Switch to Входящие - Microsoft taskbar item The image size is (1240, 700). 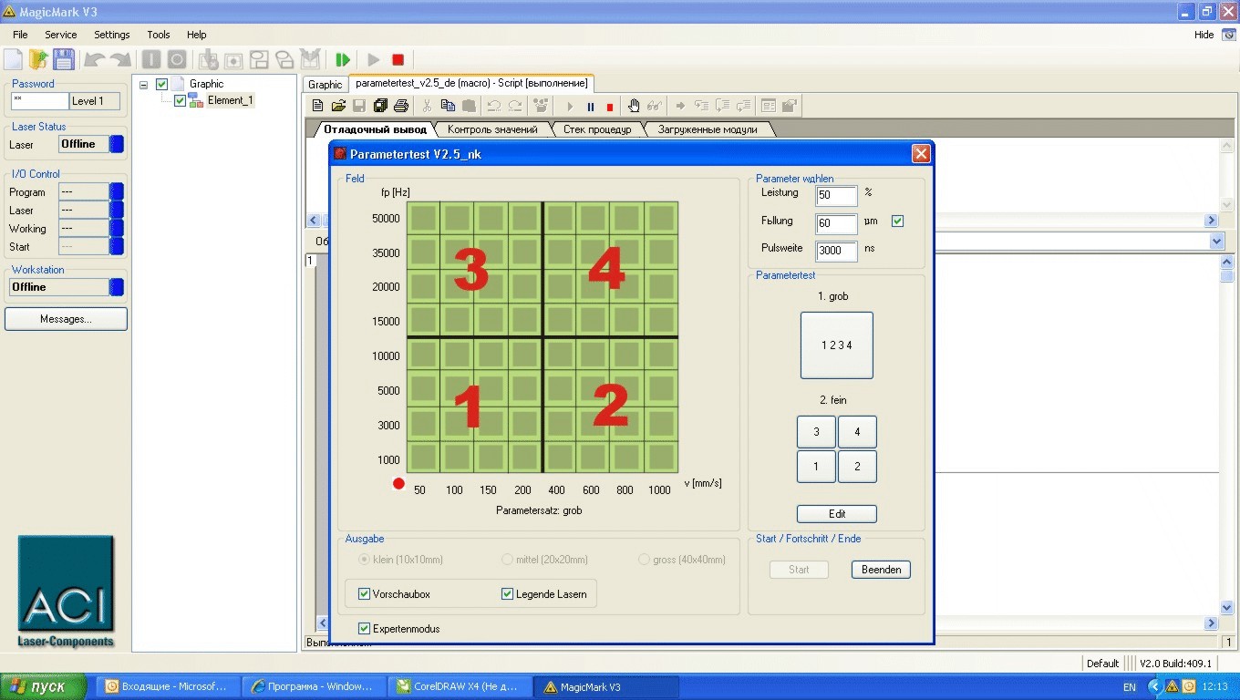[x=168, y=686]
